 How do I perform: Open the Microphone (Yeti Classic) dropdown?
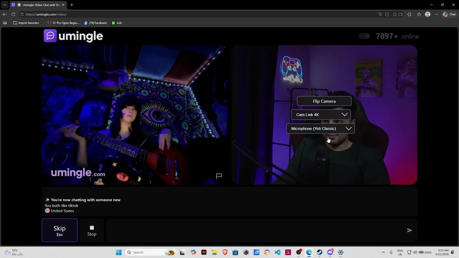point(321,129)
